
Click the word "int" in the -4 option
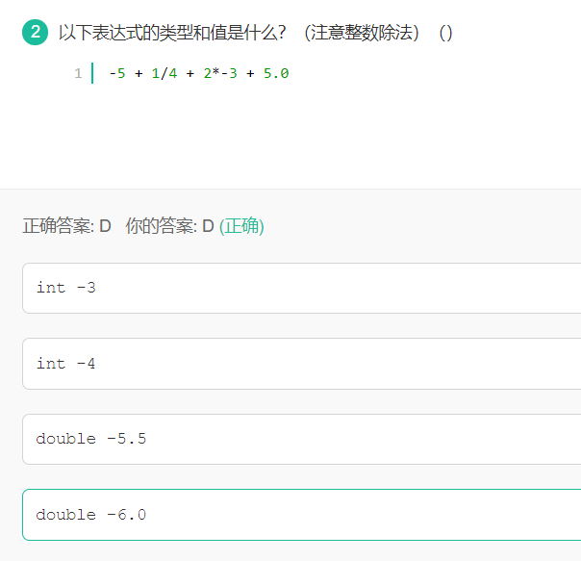point(51,364)
